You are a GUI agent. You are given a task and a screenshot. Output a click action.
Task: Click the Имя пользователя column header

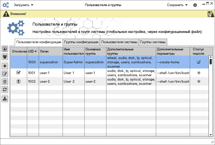[x=74, y=51]
